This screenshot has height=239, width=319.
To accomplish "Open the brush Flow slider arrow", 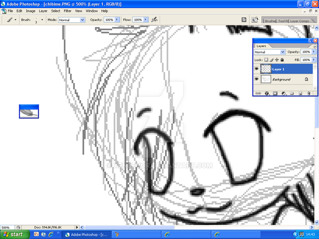I will point(146,20).
